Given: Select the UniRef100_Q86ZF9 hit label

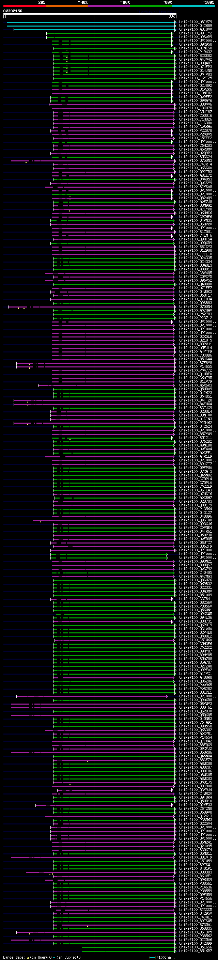Looking at the screenshot, I should [196, 546].
